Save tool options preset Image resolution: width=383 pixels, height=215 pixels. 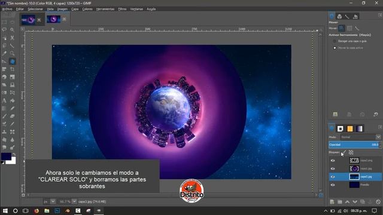(335, 114)
